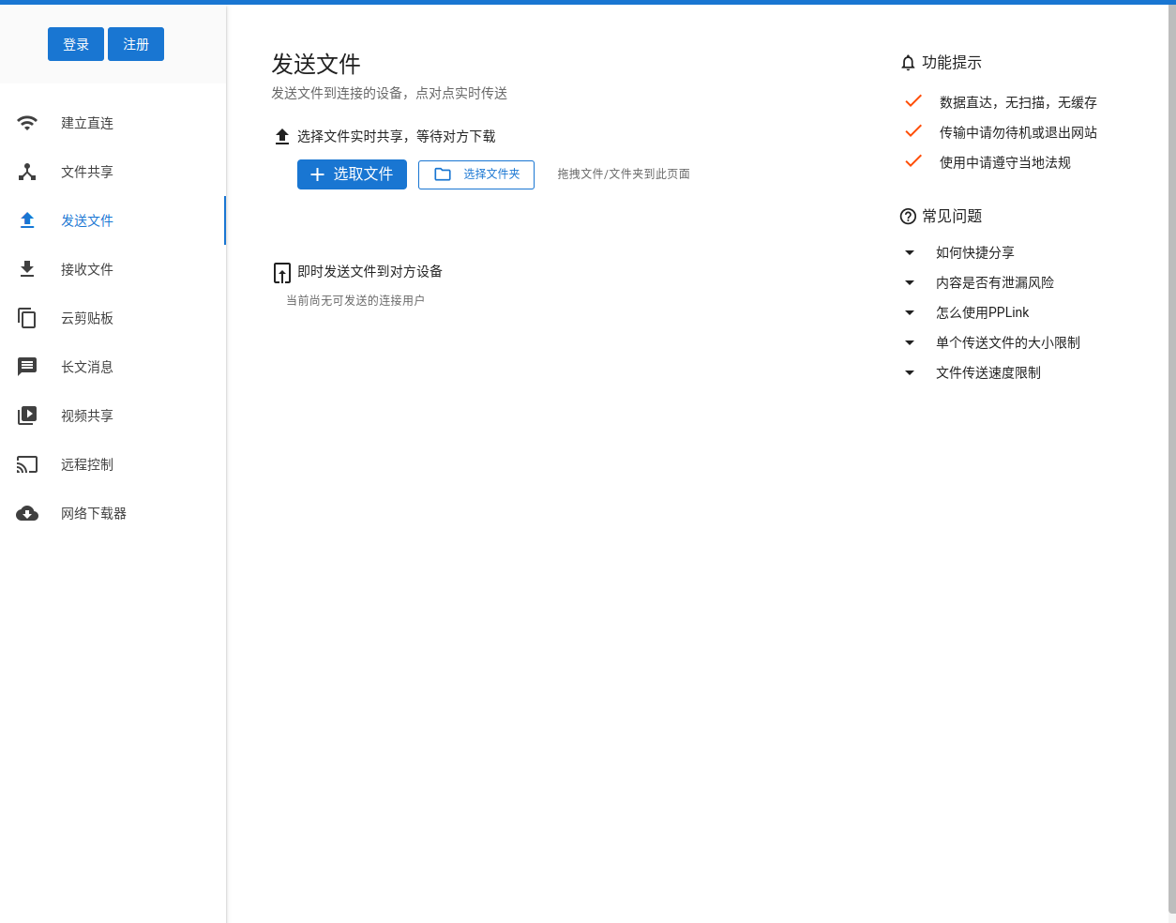Click the 选择文件夹 folder button
This screenshot has height=923, width=1176.
pos(476,174)
